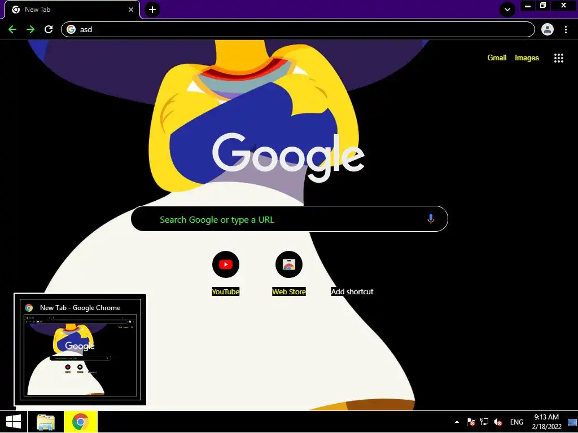
Task: Click the Google icon in address bar
Action: (71, 29)
